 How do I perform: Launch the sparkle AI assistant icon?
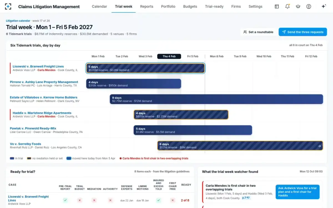click(324, 6)
